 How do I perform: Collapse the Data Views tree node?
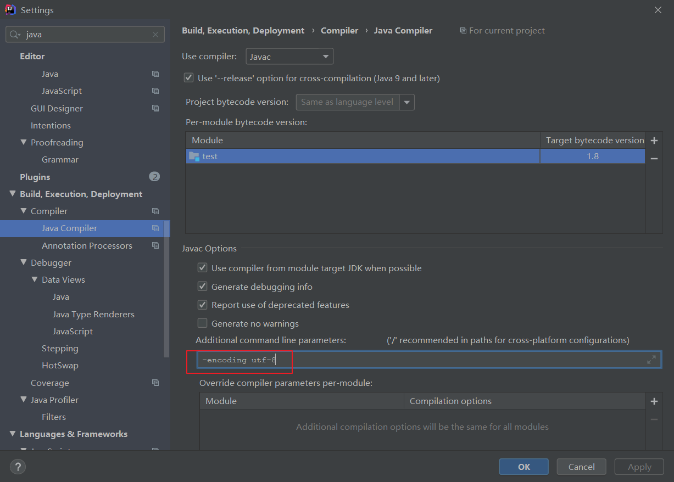[x=35, y=279]
